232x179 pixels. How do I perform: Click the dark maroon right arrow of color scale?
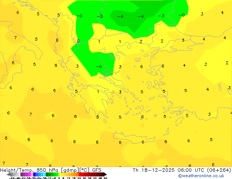pos(105,174)
